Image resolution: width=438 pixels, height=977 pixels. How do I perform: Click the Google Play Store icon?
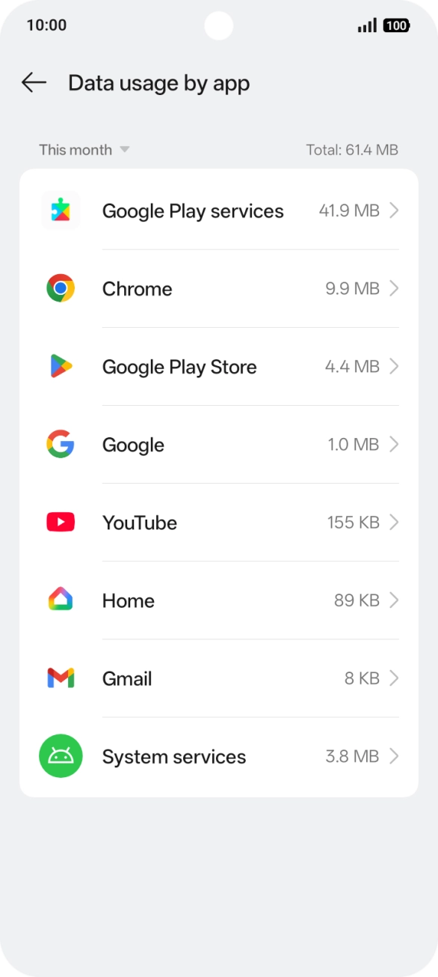[61, 366]
